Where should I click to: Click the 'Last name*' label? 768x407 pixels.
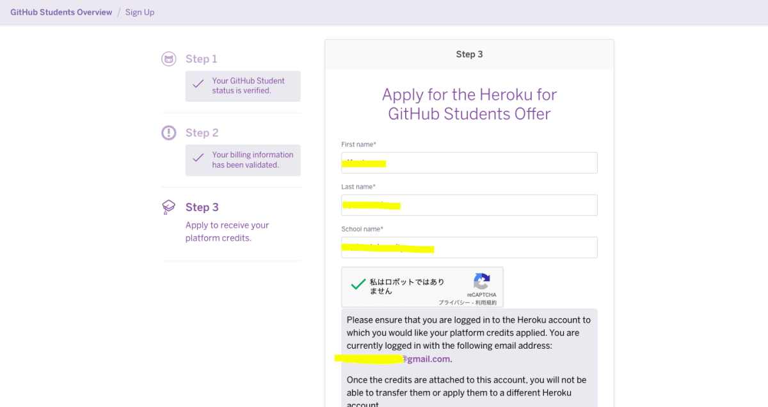(x=358, y=187)
